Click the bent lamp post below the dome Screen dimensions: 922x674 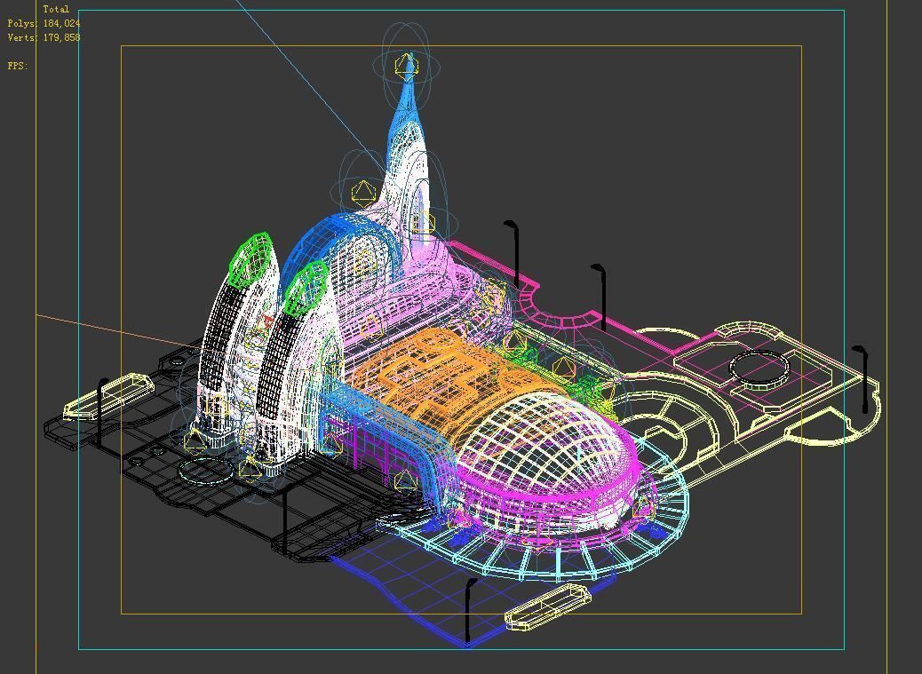pos(468,613)
